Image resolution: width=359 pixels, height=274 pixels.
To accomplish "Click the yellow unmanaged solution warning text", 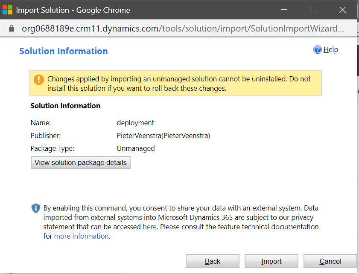I will coord(179,84).
